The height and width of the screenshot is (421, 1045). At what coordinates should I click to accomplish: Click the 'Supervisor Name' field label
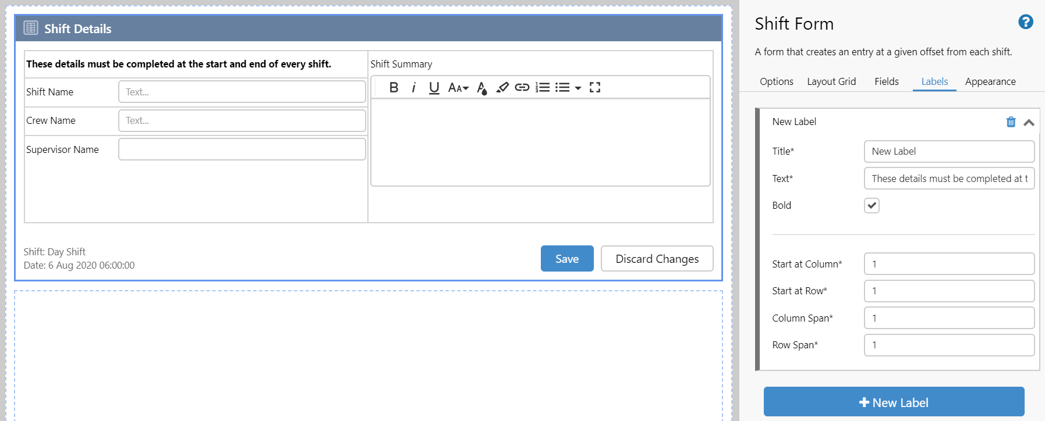click(62, 149)
